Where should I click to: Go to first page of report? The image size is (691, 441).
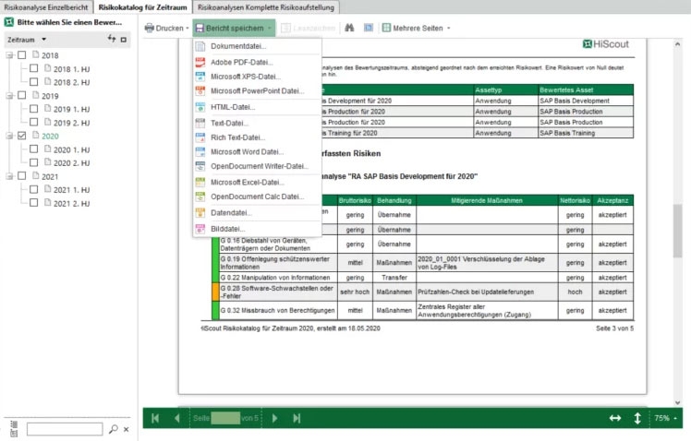(155, 418)
